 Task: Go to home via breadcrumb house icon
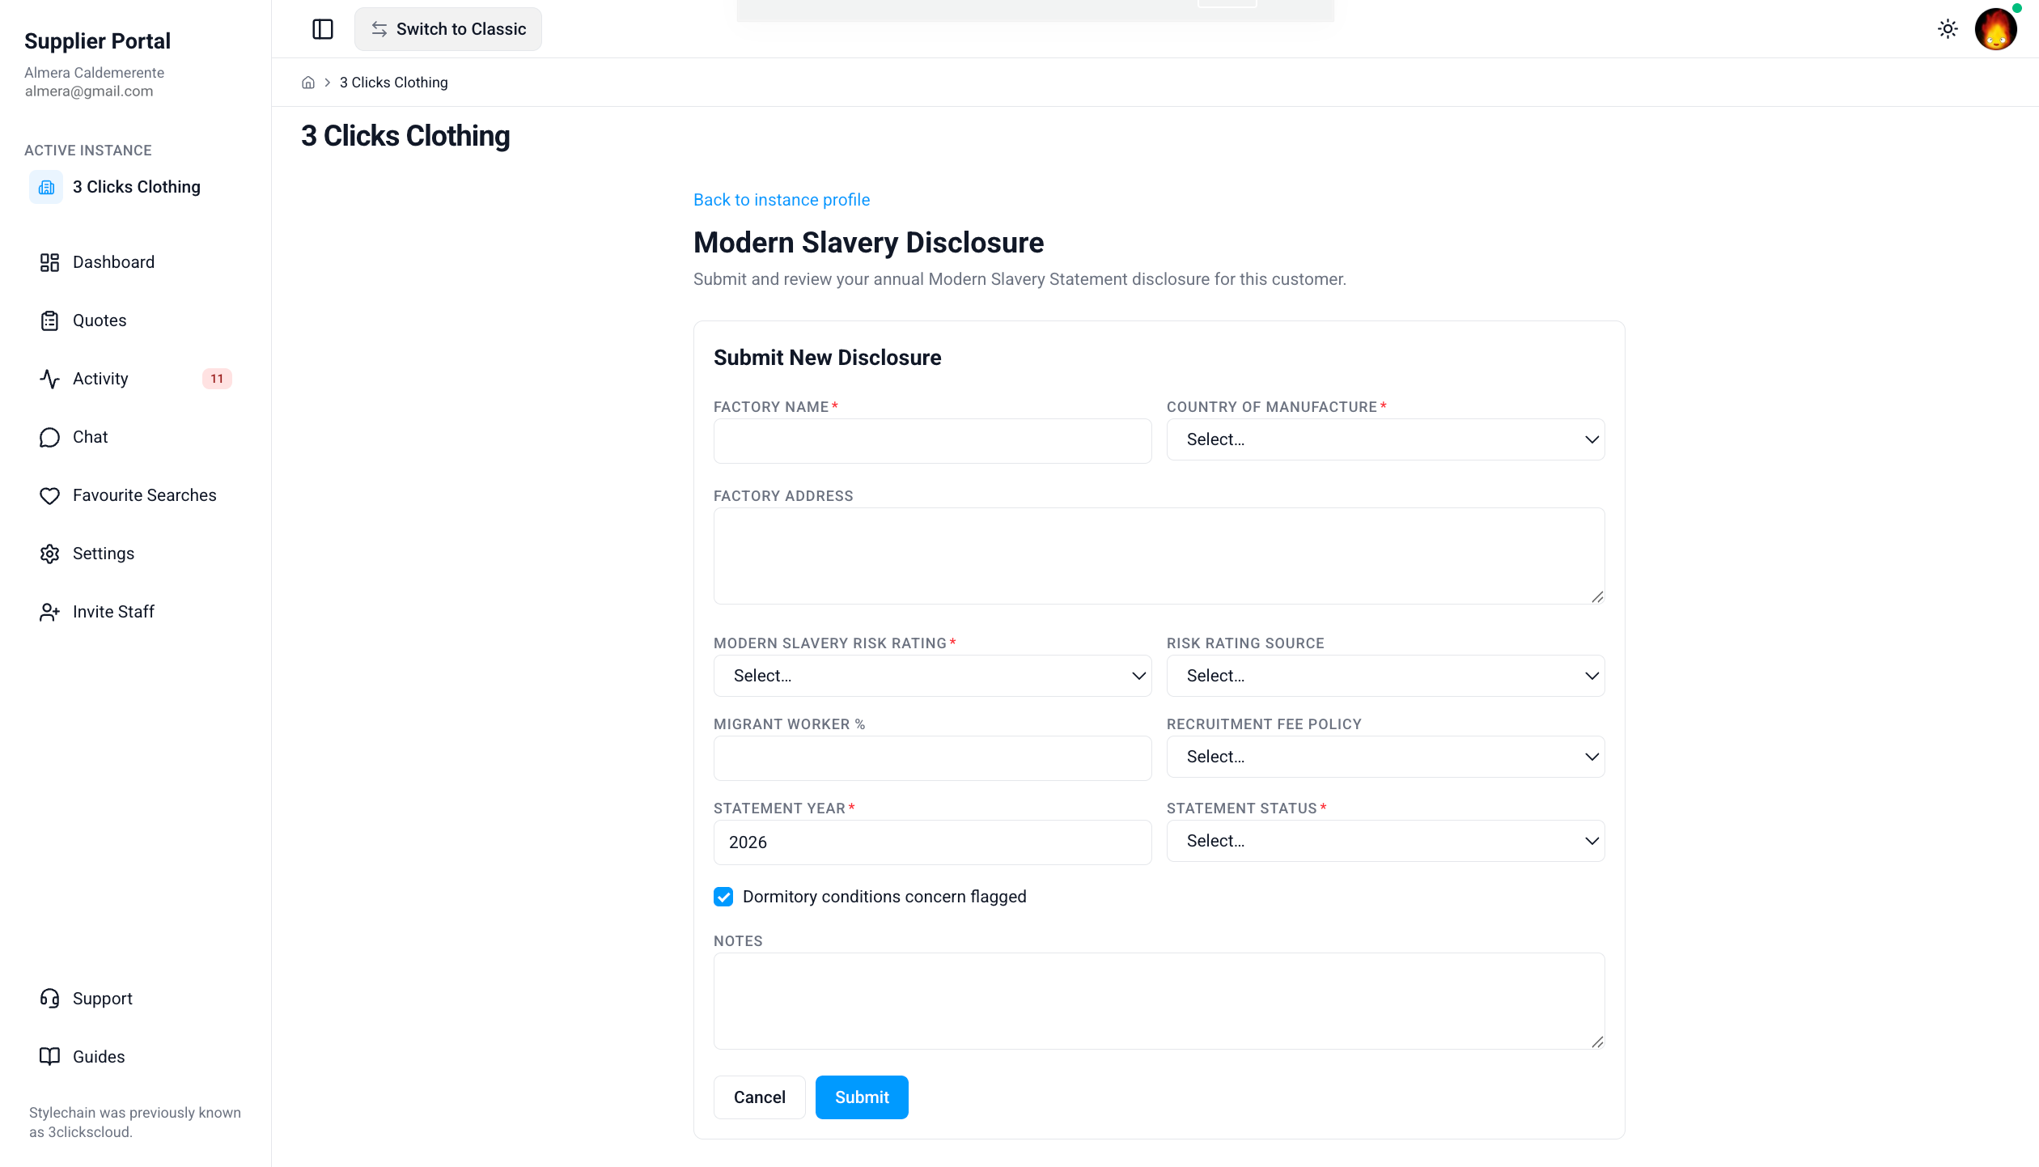[308, 83]
